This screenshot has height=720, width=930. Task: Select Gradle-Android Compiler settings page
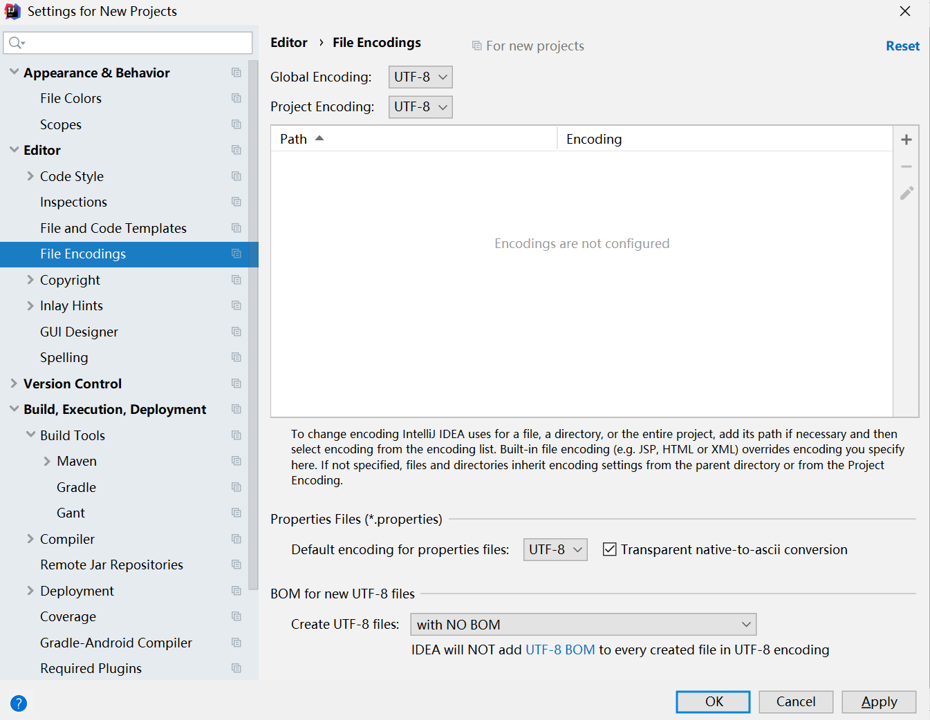click(116, 643)
